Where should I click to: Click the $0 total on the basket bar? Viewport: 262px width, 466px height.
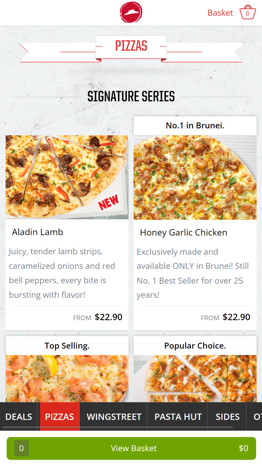tap(244, 448)
